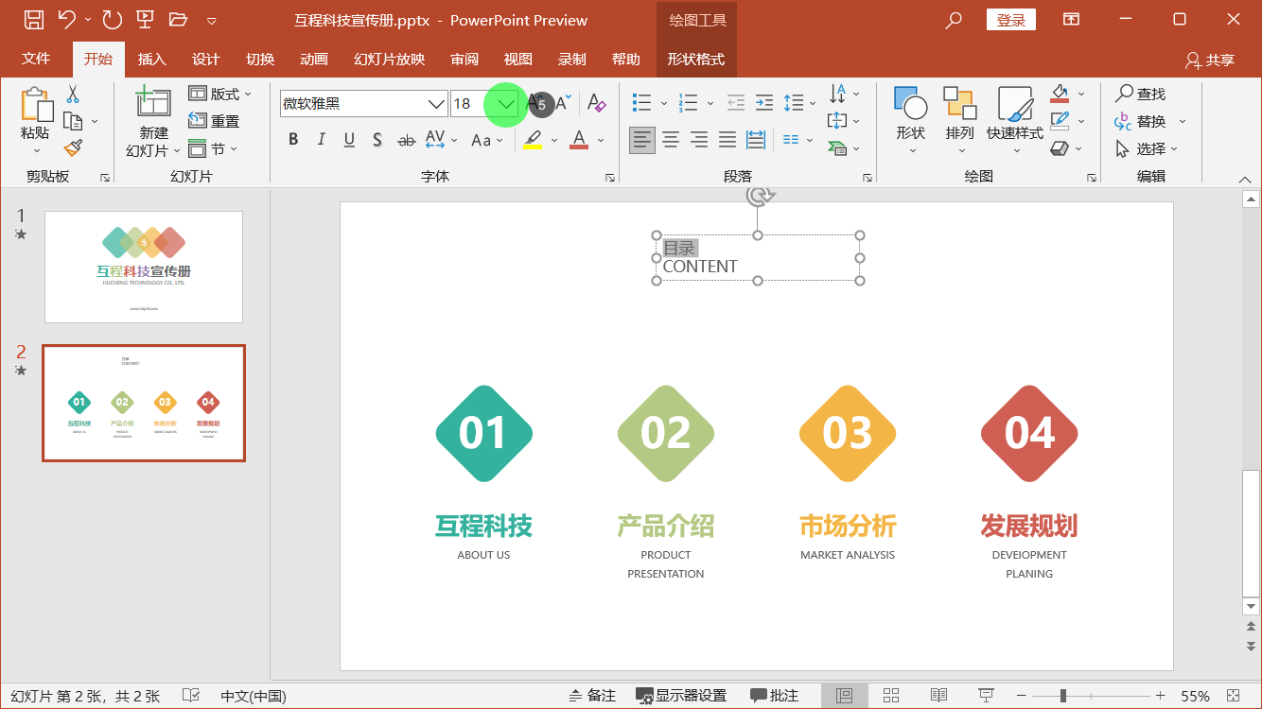The image size is (1262, 709).
Task: Select slide 1 thumbnail
Action: [x=144, y=267]
